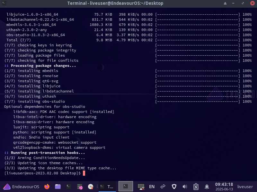Focus the terminal prompt cursor
Viewport: 257px width, 192px height.
point(84,173)
